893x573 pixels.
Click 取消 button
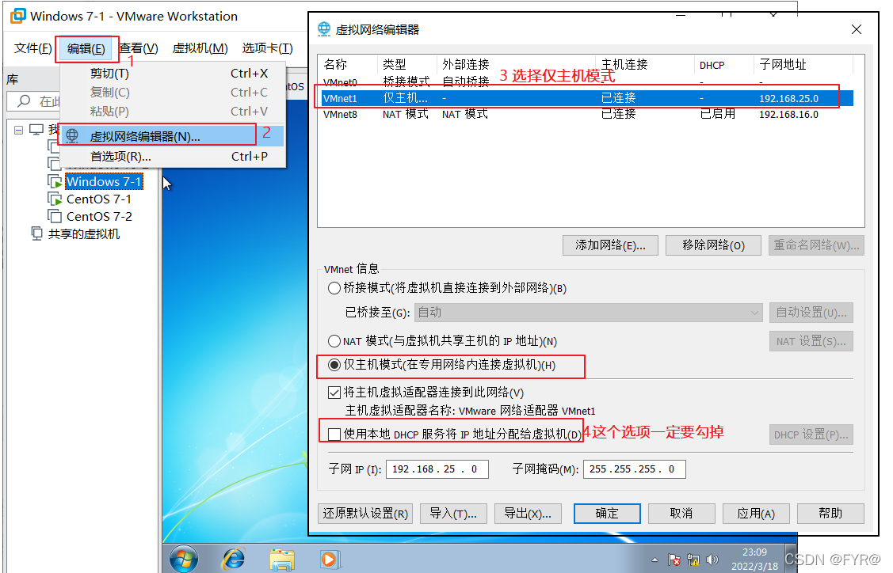click(x=681, y=514)
